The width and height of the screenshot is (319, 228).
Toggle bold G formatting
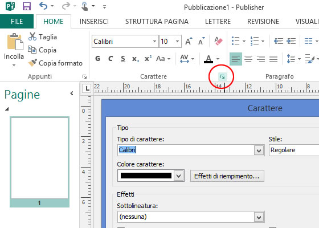point(97,59)
